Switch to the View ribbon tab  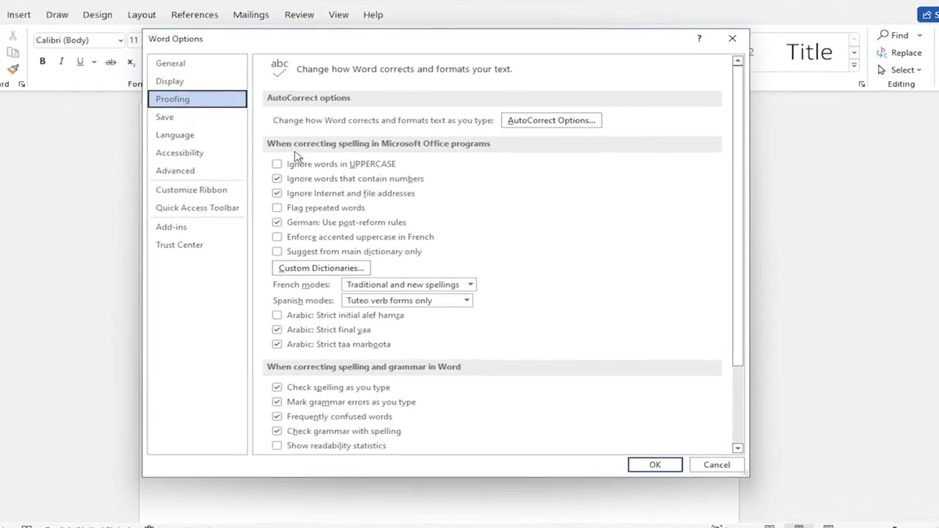339,15
